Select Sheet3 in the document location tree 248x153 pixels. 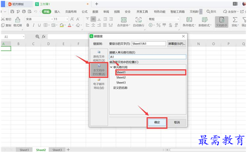click(x=121, y=83)
